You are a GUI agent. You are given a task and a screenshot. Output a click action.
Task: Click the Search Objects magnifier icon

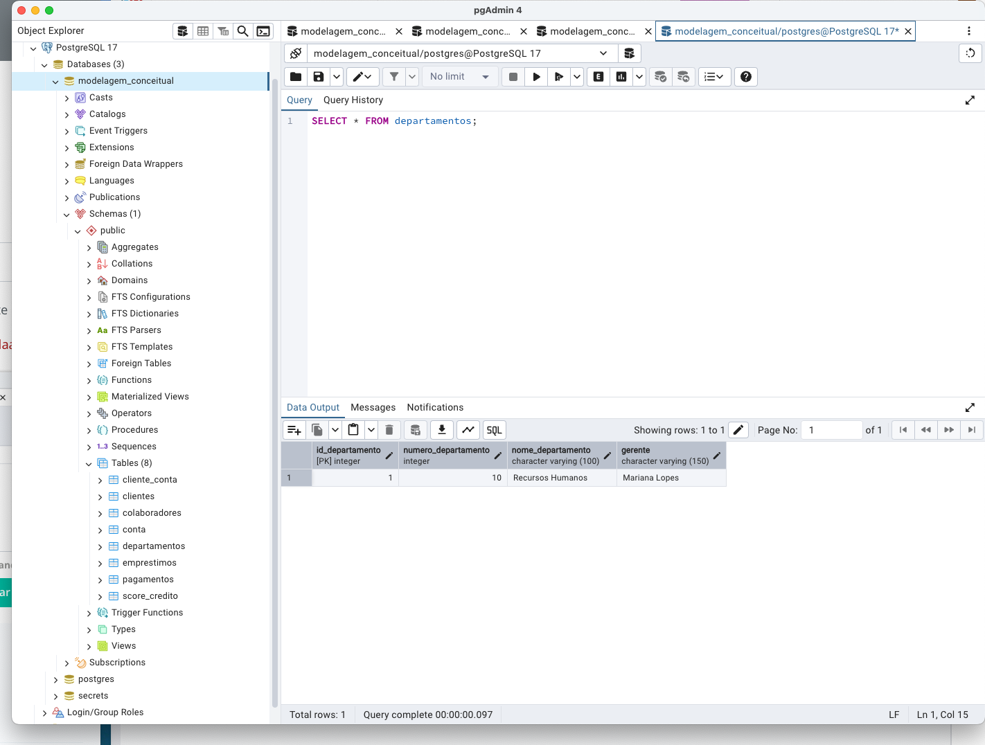pyautogui.click(x=243, y=31)
